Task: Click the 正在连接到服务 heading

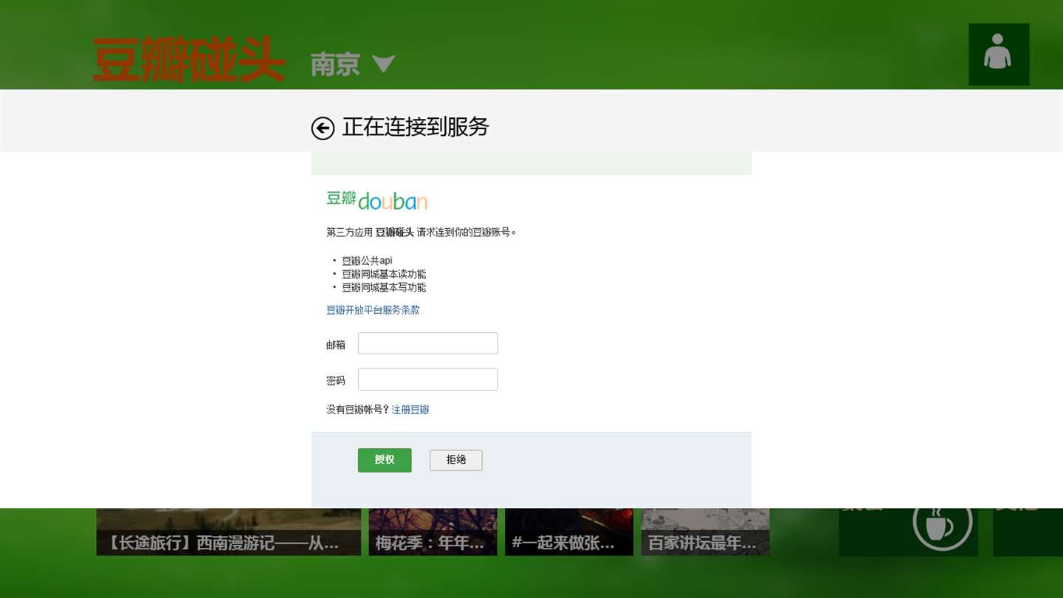Action: click(416, 127)
